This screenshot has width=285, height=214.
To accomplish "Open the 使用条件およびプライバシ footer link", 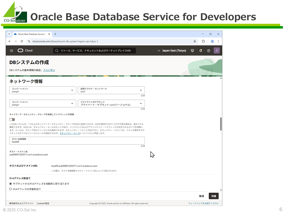I will click(21, 203).
